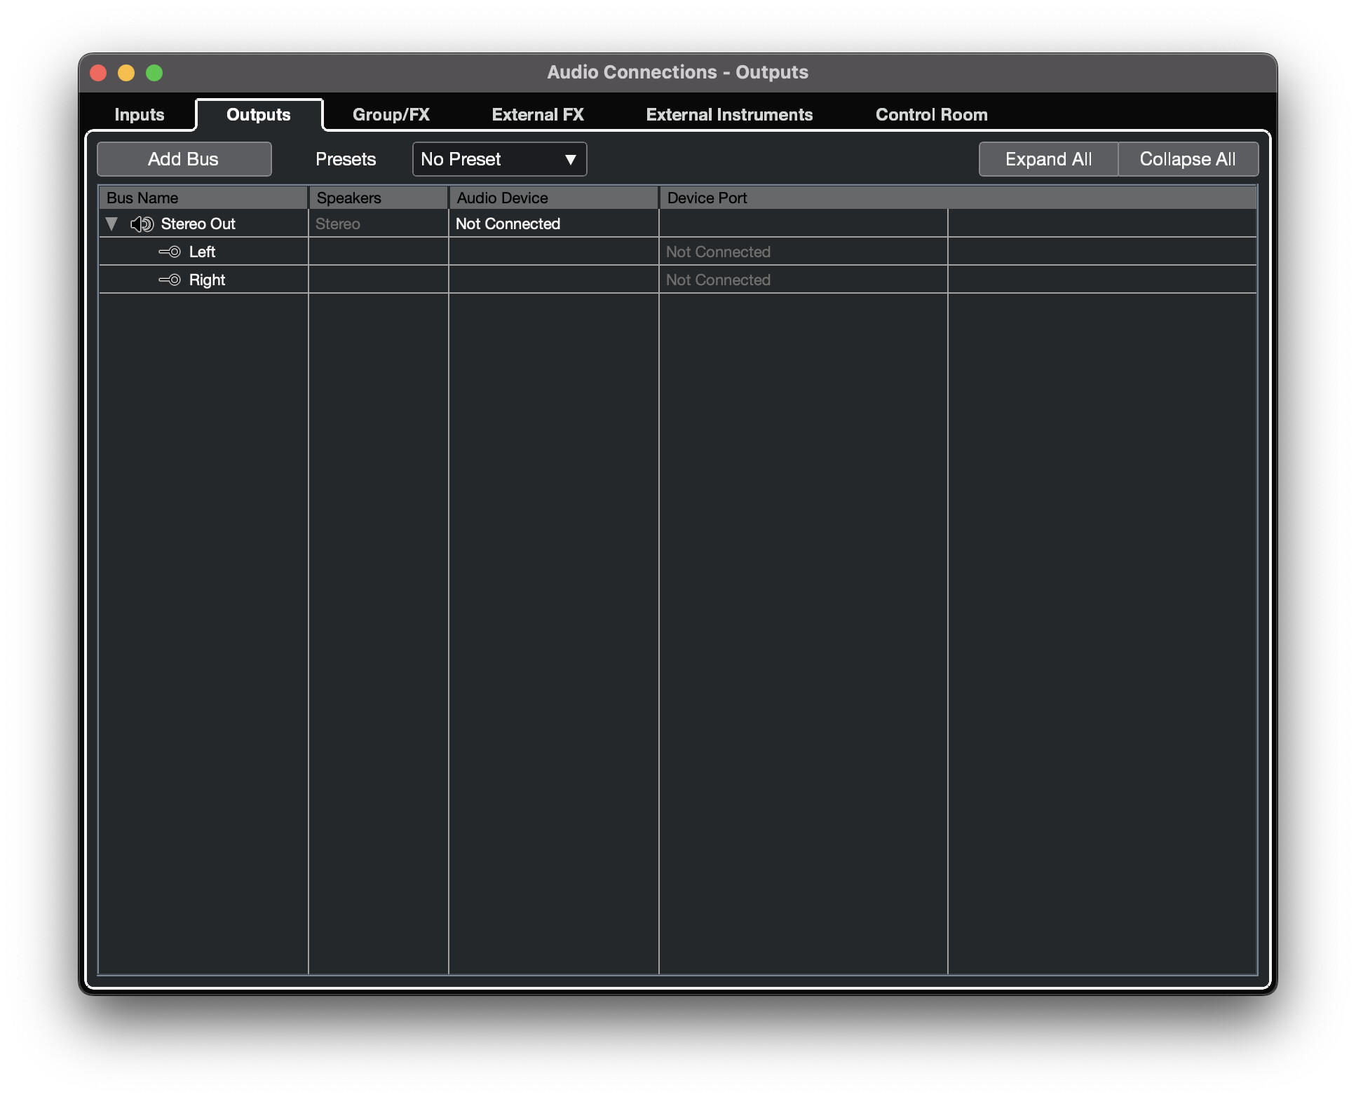This screenshot has height=1099, width=1356.
Task: Select the Stereo Out bus name
Action: [x=198, y=224]
